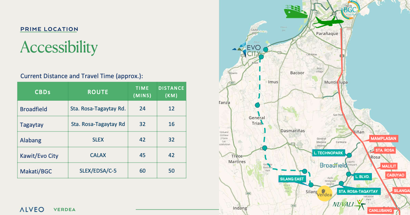Click the Trece Martires map label

[x=237, y=159]
